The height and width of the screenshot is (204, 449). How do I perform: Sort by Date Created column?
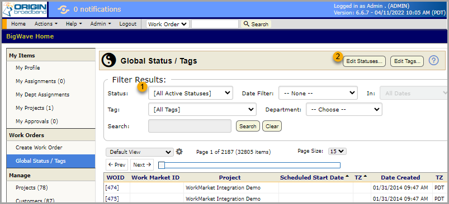click(400, 177)
